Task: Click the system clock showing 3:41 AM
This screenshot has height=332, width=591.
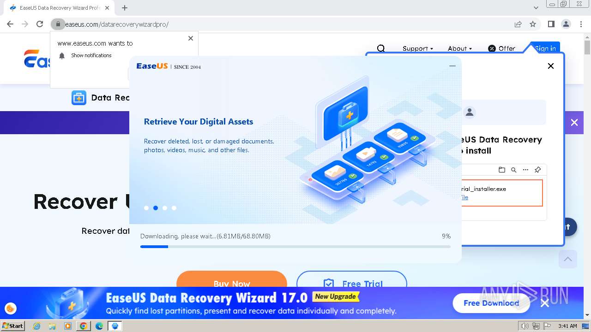Action: (x=567, y=326)
